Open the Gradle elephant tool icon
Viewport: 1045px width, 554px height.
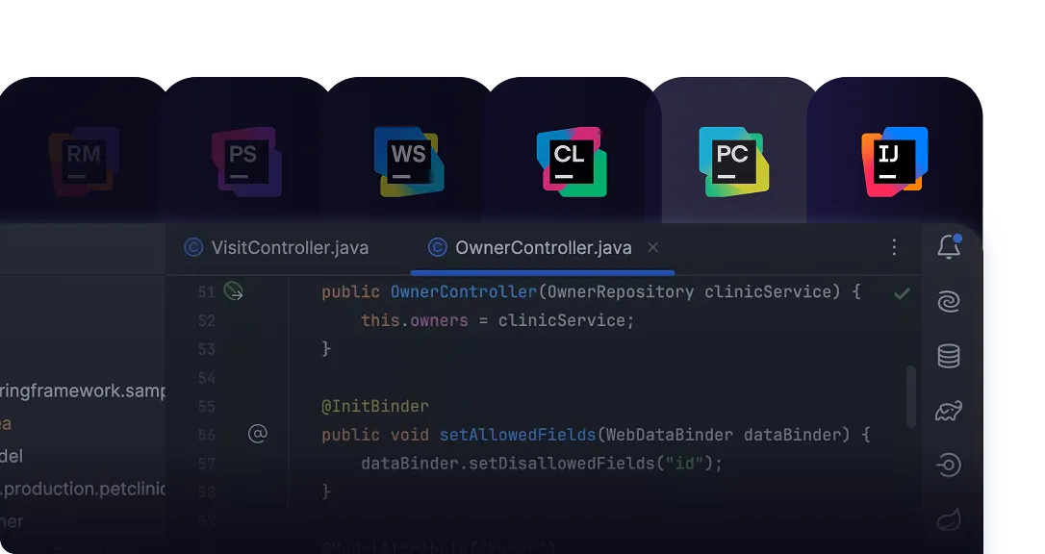tap(949, 411)
